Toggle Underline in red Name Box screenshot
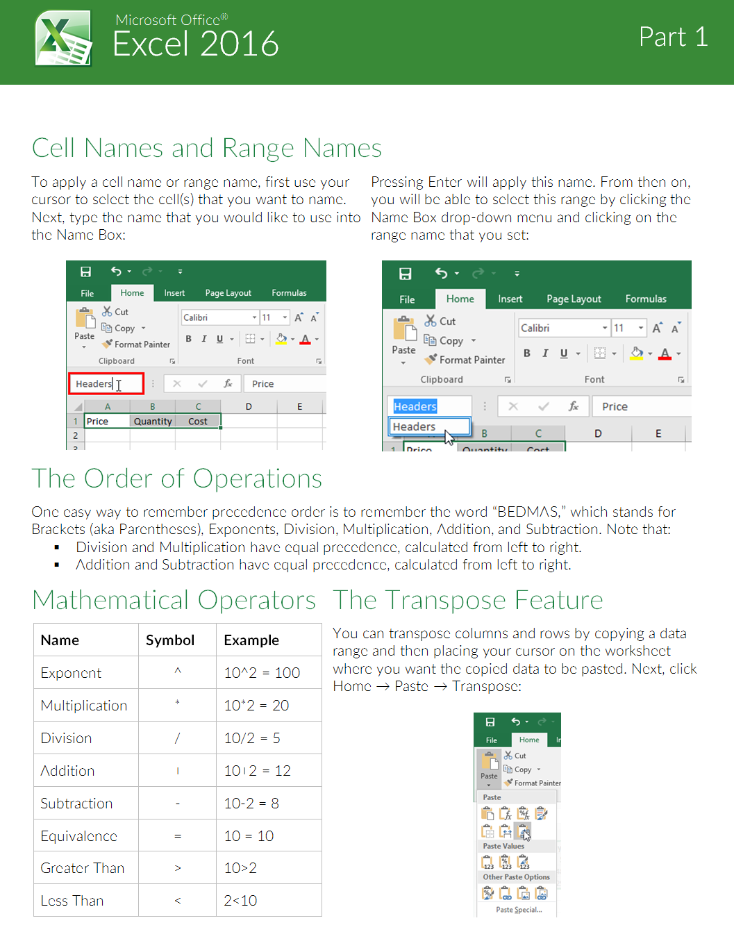The height and width of the screenshot is (932, 734). [x=219, y=339]
